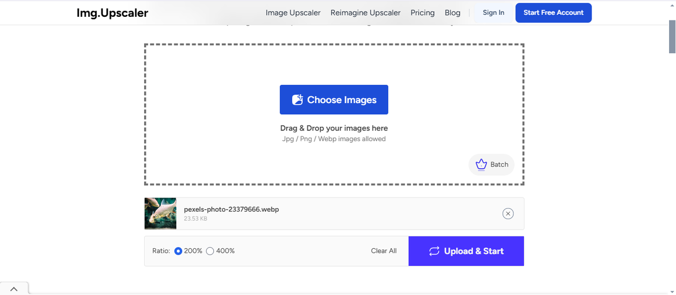Click Start Free Account button

pos(553,13)
